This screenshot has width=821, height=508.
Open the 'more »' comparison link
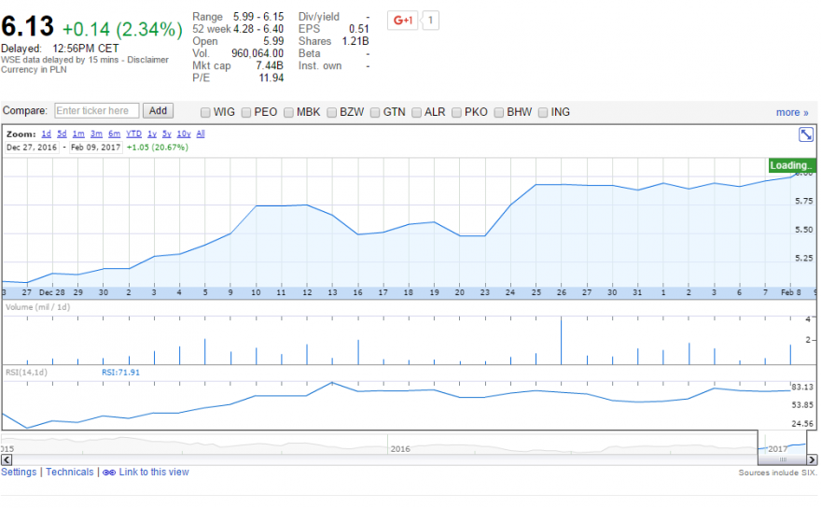[792, 113]
